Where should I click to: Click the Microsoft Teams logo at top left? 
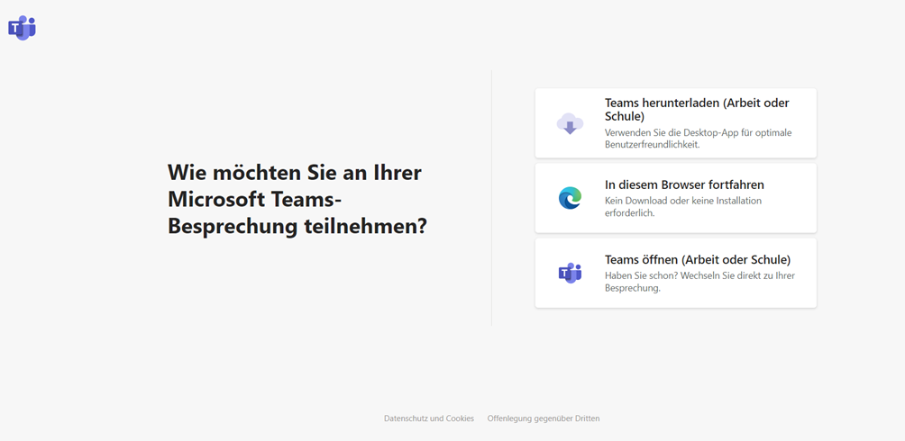click(x=22, y=28)
